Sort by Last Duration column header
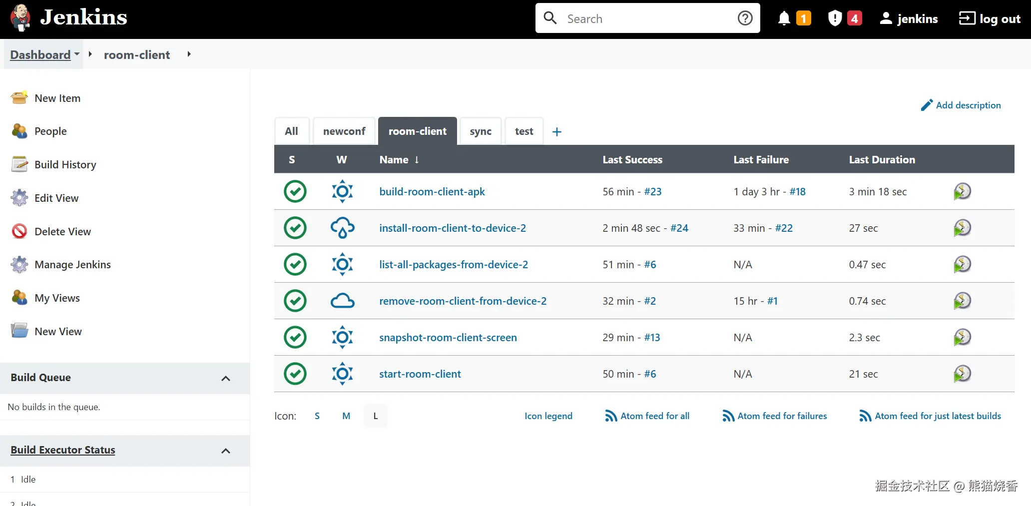 (882, 159)
